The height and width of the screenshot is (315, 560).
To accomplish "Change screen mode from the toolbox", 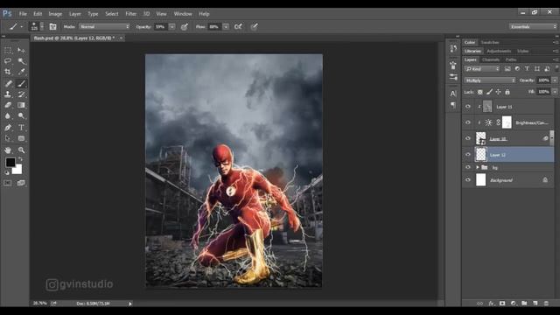I will click(x=21, y=183).
